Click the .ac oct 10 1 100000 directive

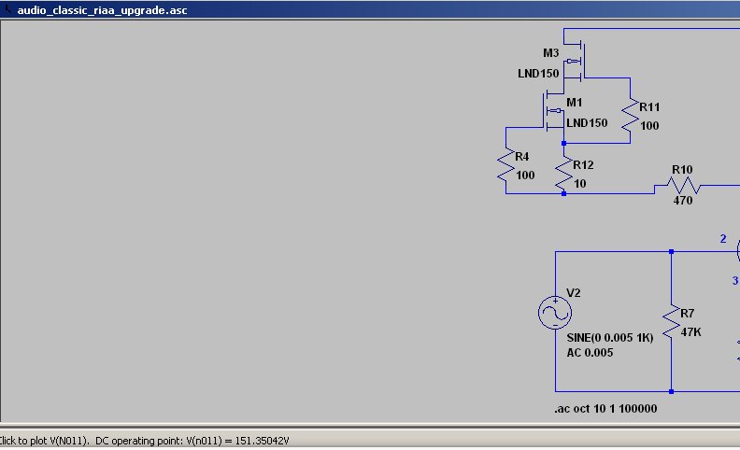605,409
